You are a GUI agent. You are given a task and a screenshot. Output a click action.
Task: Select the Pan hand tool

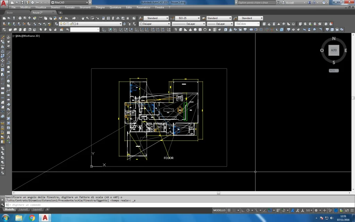(x=83, y=18)
